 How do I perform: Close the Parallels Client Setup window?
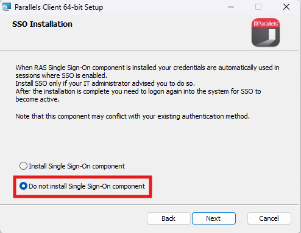click(286, 7)
